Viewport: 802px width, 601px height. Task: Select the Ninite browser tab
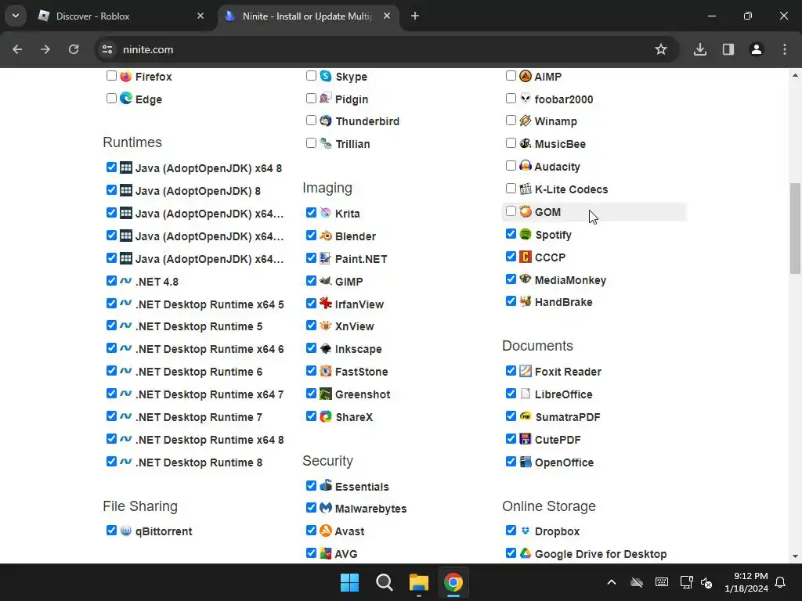pyautogui.click(x=309, y=16)
